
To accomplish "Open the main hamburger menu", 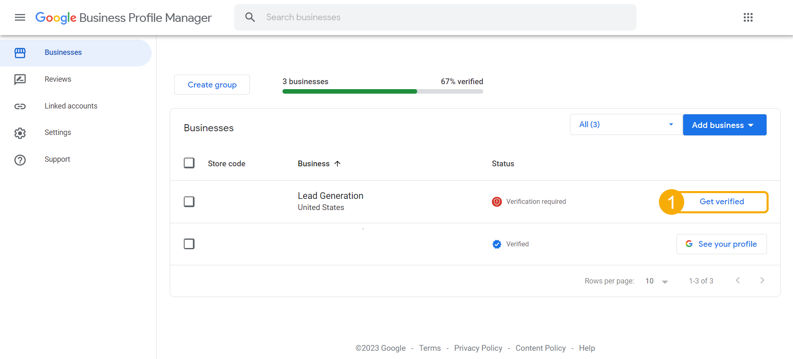I will 20,17.
